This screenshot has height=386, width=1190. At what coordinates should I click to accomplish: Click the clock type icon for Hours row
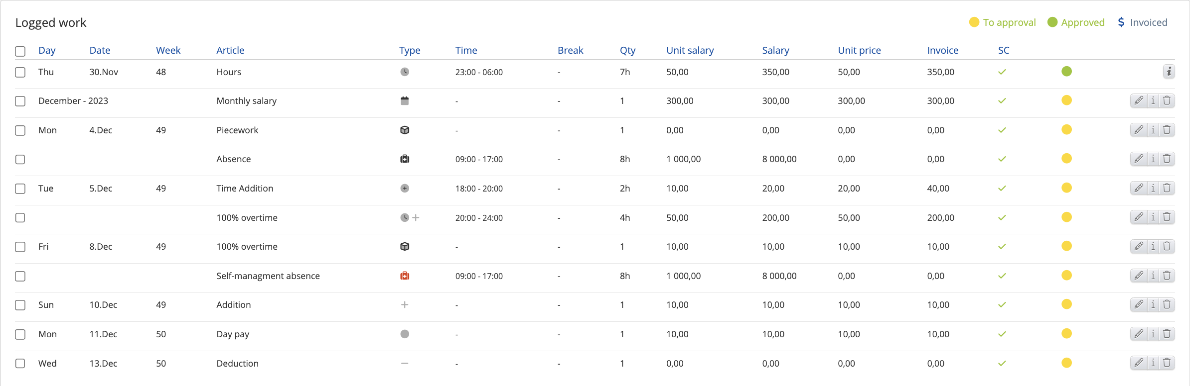(405, 72)
